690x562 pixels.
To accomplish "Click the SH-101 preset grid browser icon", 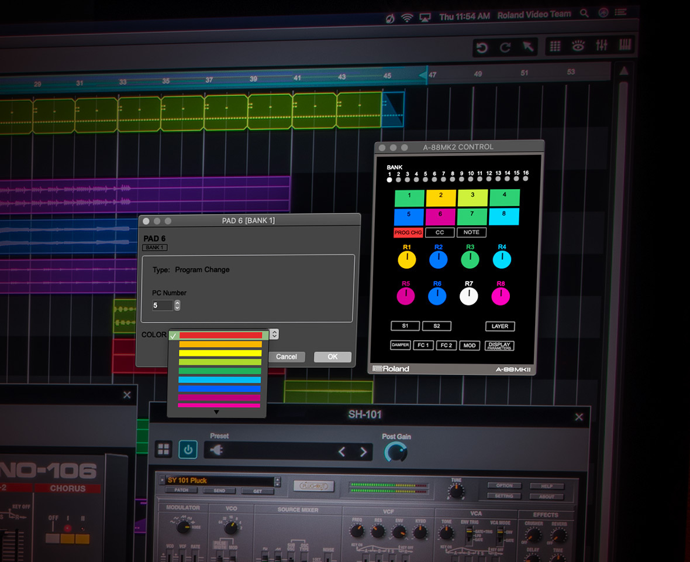I will [x=164, y=450].
